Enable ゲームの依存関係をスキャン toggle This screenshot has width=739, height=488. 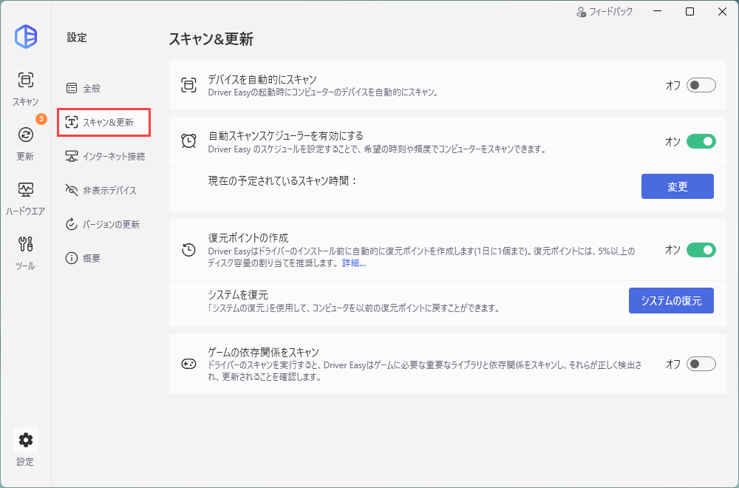point(701,364)
